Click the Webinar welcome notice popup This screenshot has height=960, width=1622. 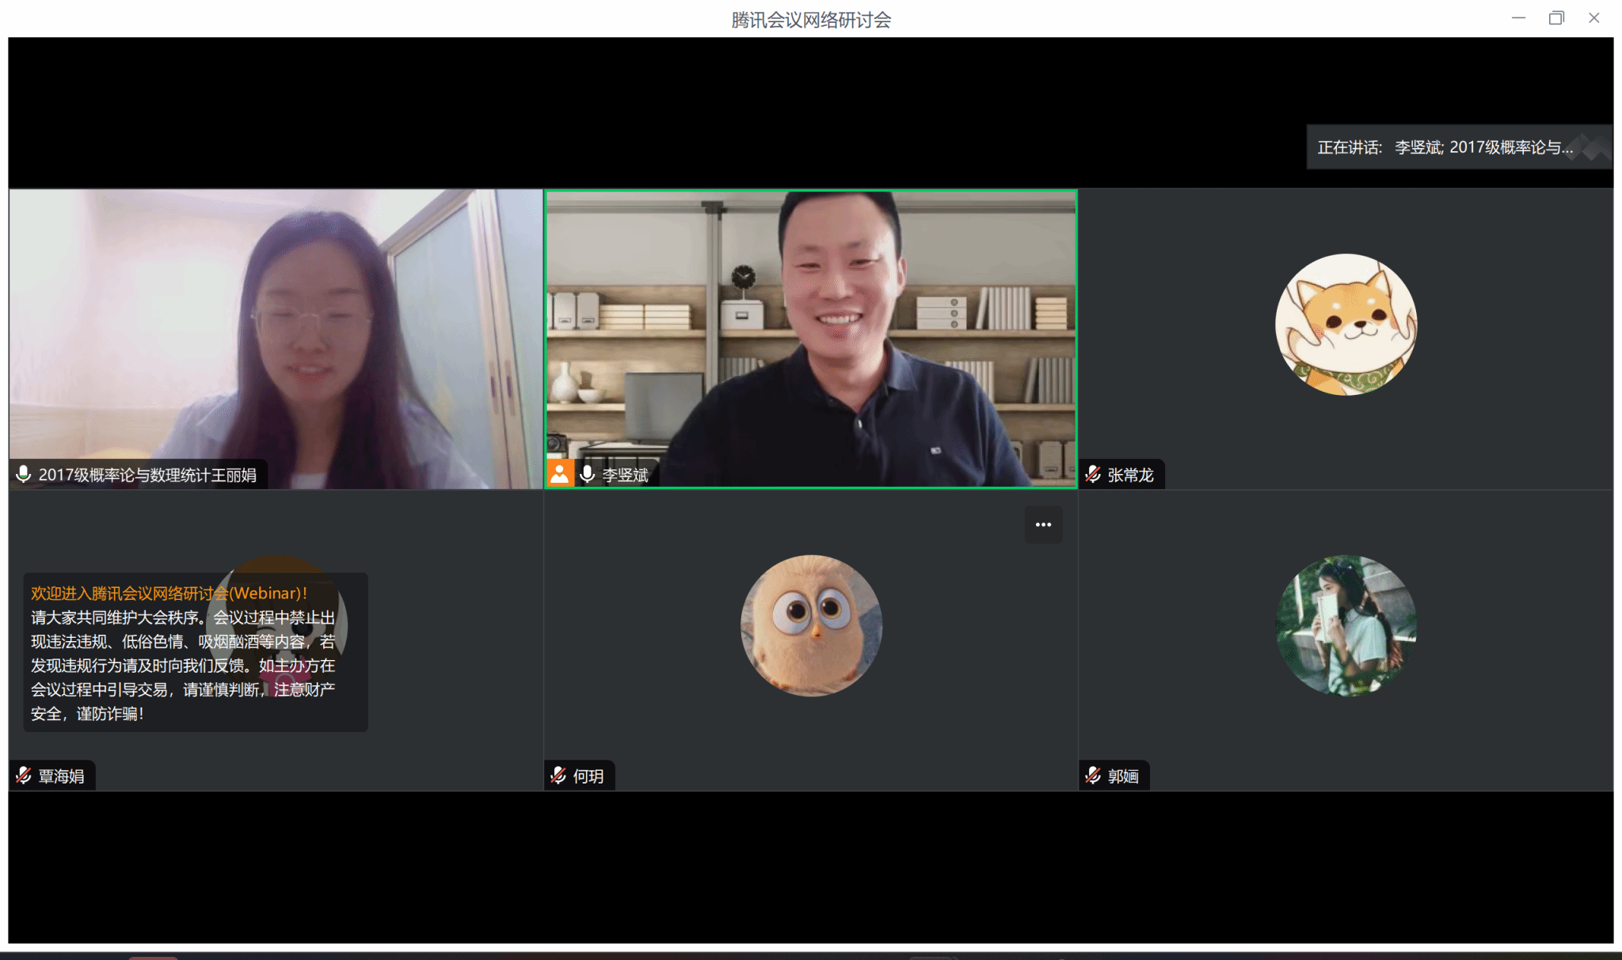196,652
